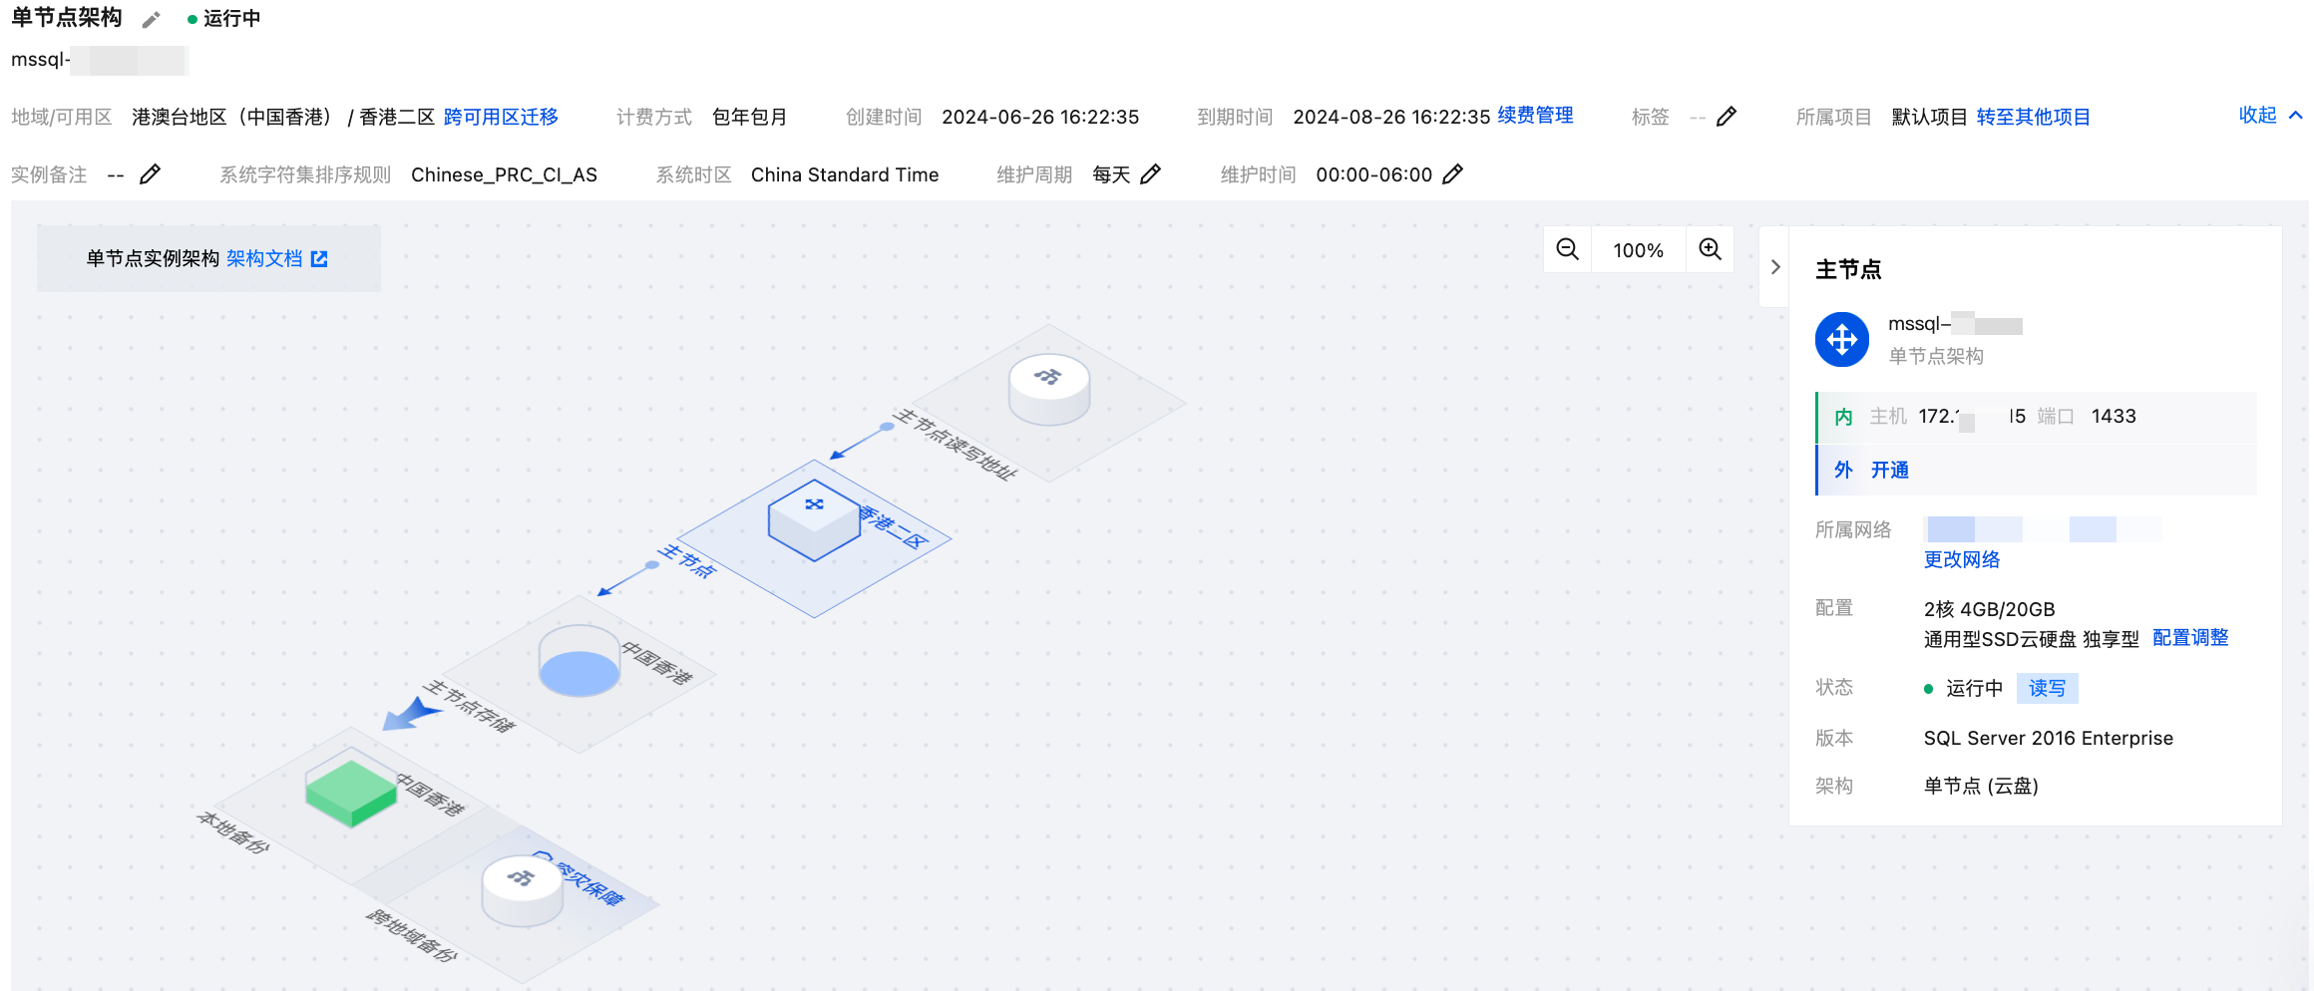This screenshot has height=991, width=2314.
Task: Click the 主节点存储 diagram label
Action: click(x=470, y=707)
